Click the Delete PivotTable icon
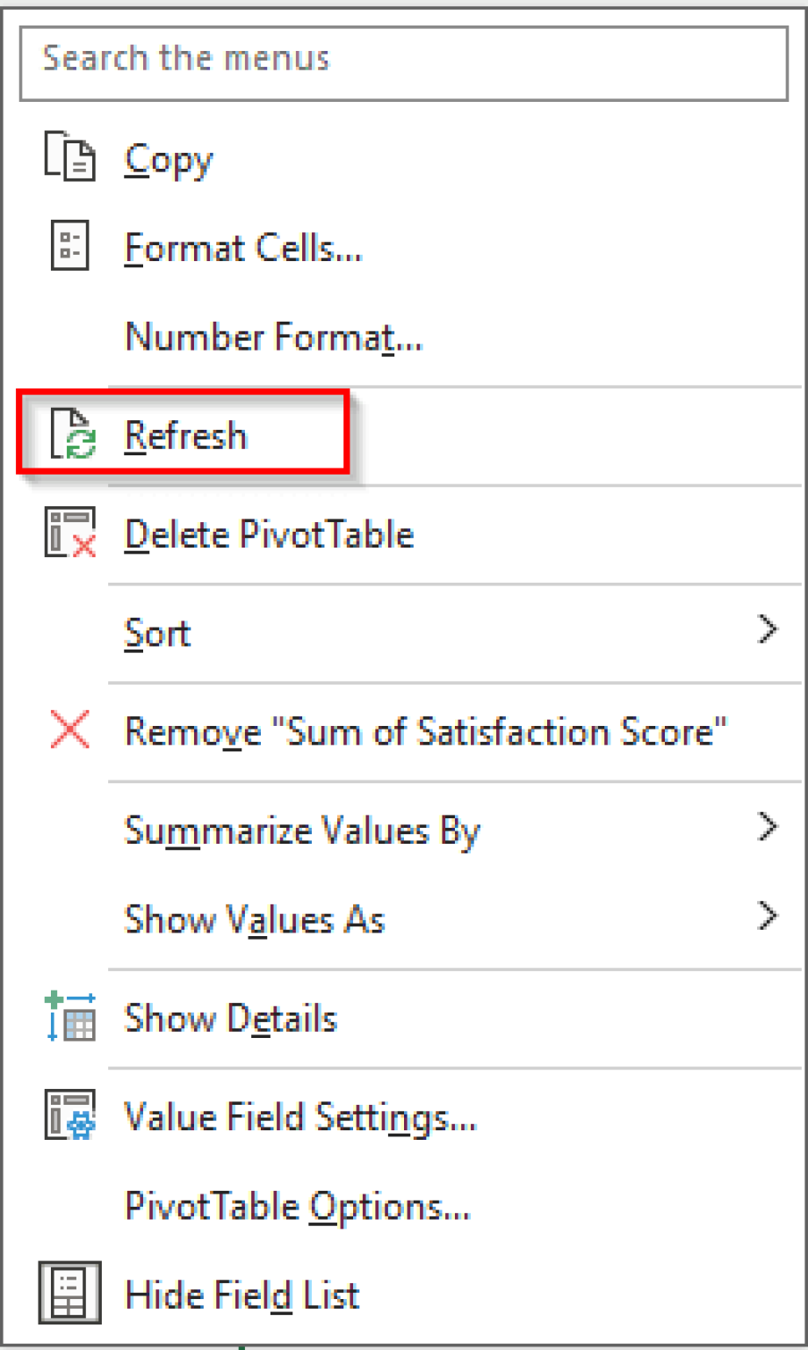This screenshot has width=808, height=1350. click(70, 533)
